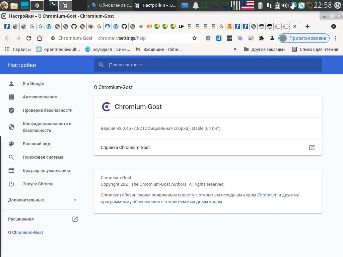
Task: Click the Приостановлена profile button
Action: [x=304, y=38]
